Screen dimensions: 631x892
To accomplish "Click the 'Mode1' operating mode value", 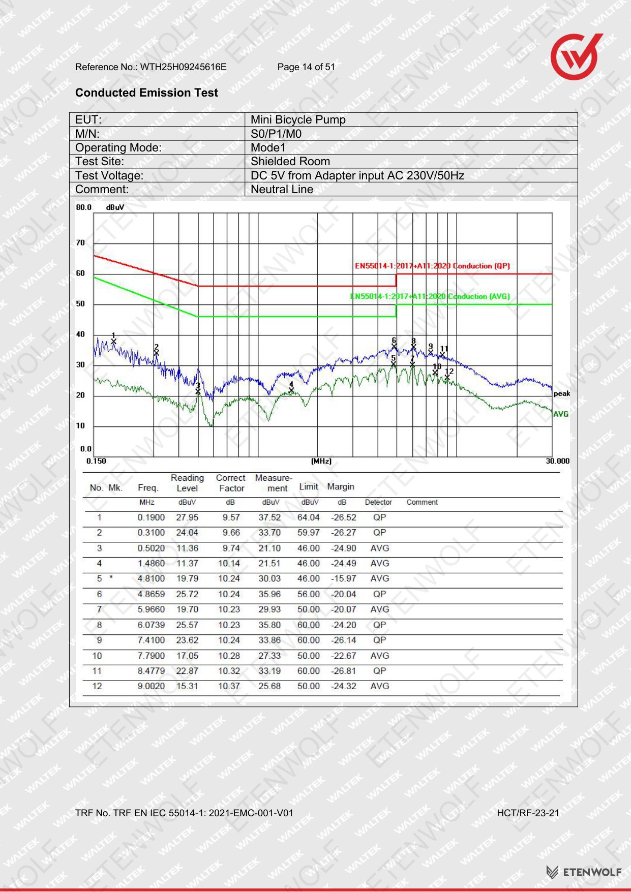I will (268, 147).
